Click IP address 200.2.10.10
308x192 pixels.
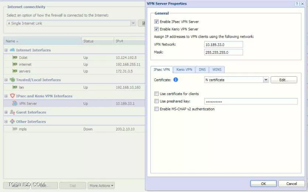click(x=125, y=129)
